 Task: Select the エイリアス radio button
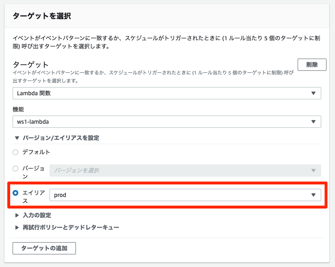[15, 193]
